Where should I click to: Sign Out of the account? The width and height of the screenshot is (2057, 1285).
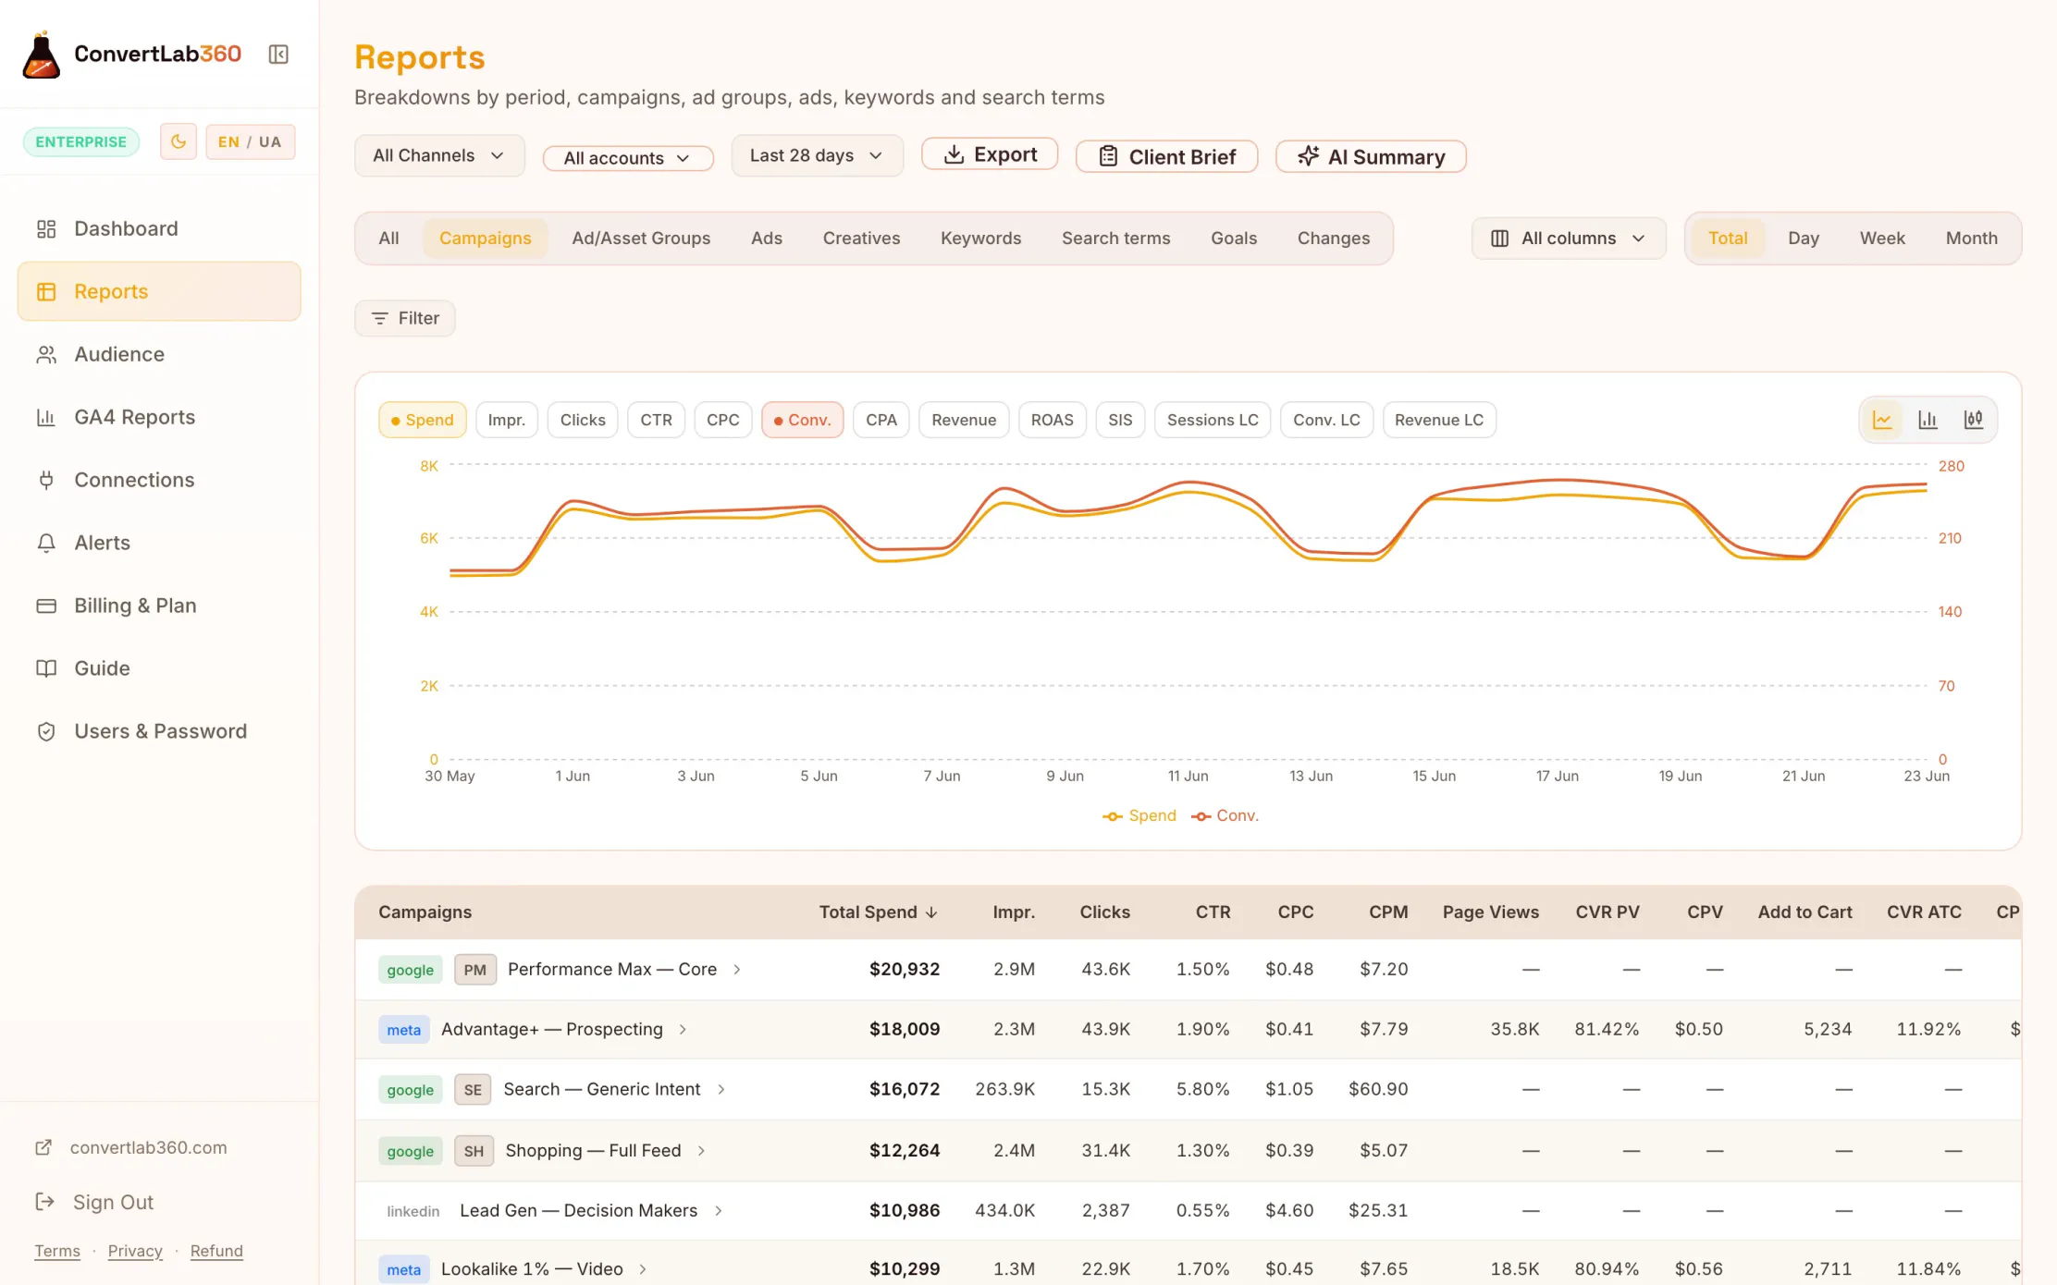pyautogui.click(x=94, y=1202)
